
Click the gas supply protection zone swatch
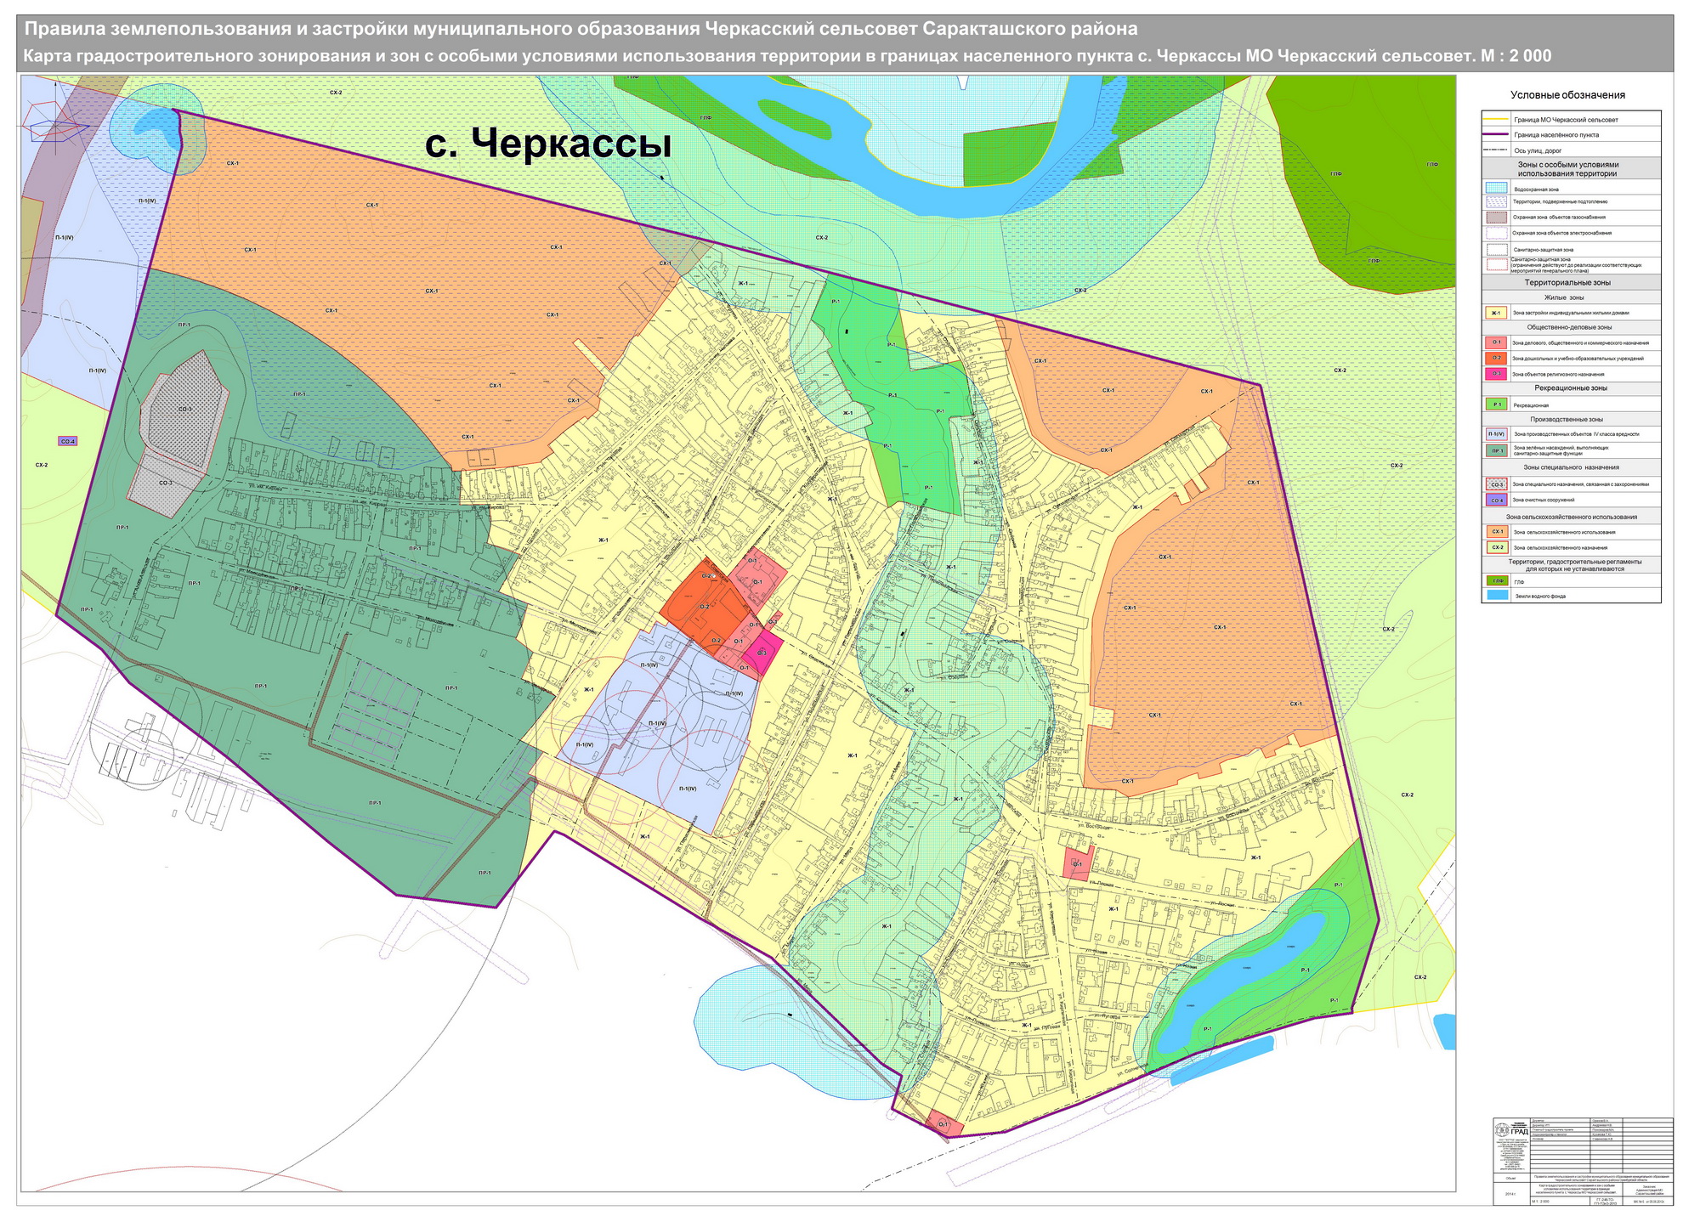click(1496, 218)
